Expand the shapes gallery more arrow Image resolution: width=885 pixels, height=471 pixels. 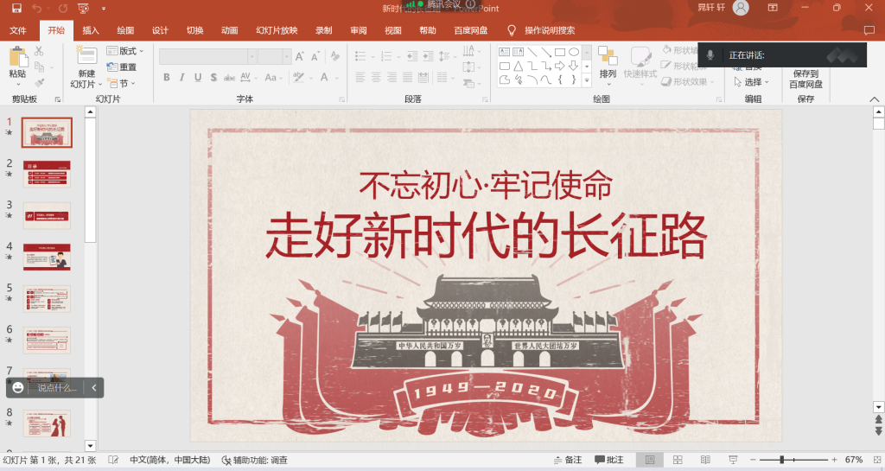(x=587, y=80)
